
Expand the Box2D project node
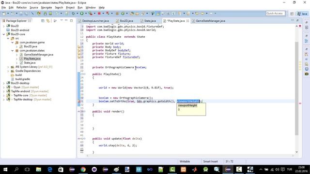click(4, 26)
